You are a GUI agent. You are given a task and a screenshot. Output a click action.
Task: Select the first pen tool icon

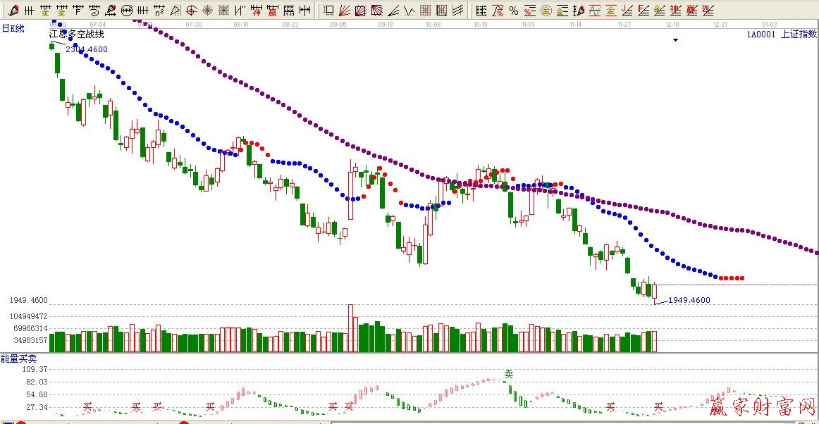13,10
